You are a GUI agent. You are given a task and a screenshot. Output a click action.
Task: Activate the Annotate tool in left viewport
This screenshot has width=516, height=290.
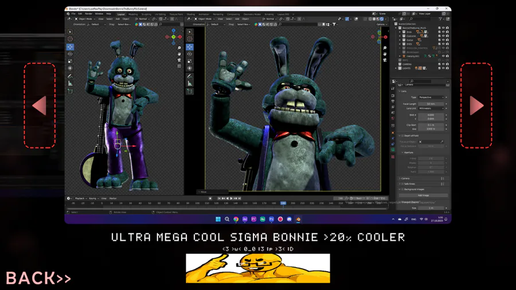pyautogui.click(x=70, y=76)
